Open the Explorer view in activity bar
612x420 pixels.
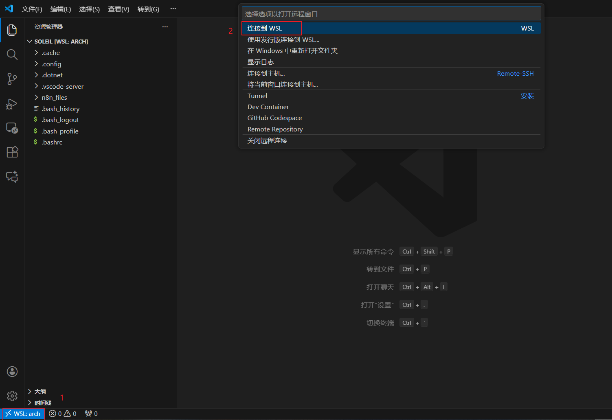(x=12, y=30)
